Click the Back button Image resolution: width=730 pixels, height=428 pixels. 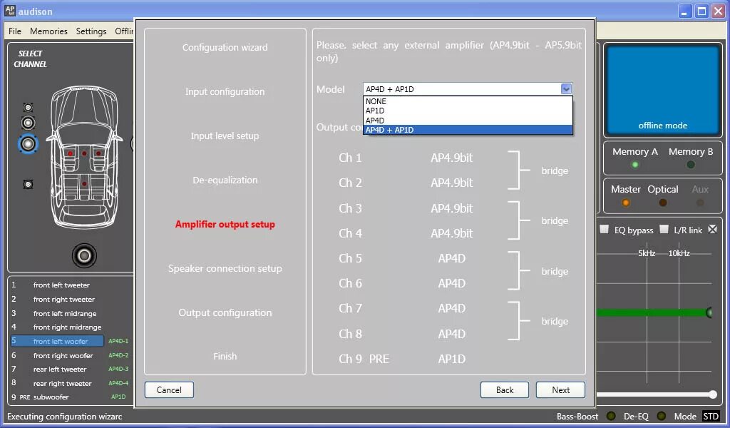pos(505,389)
